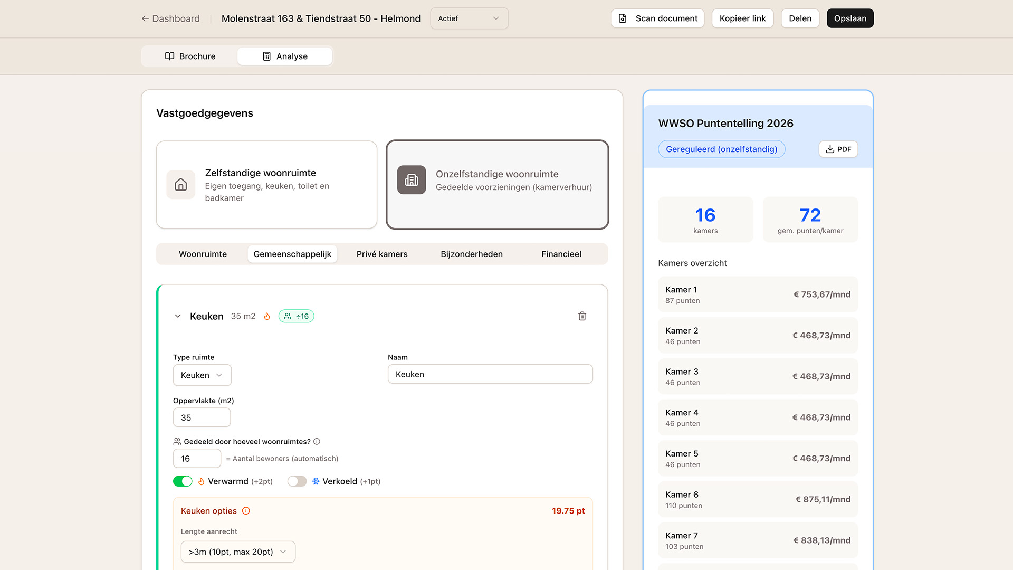Open the Lengte aanrecht dropdown

[238, 552]
